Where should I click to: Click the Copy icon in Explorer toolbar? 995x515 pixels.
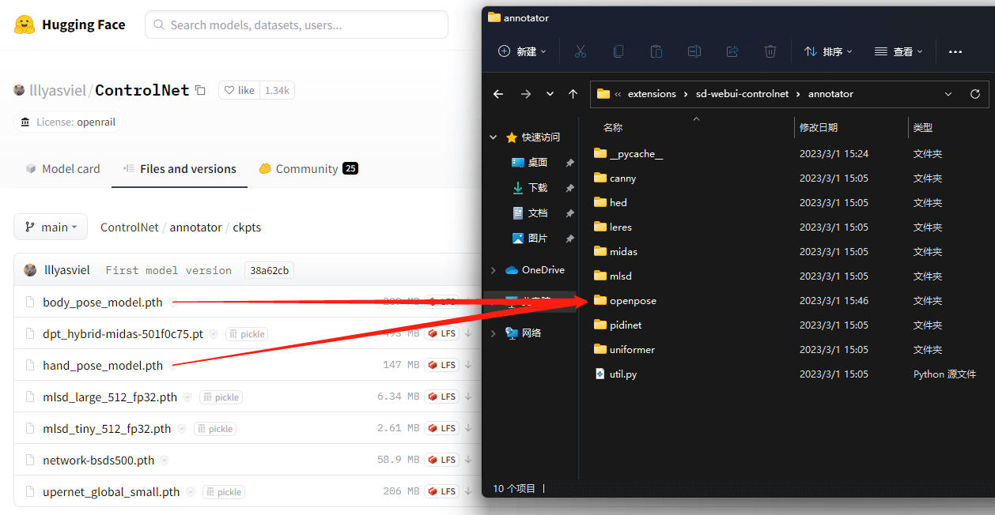618,51
